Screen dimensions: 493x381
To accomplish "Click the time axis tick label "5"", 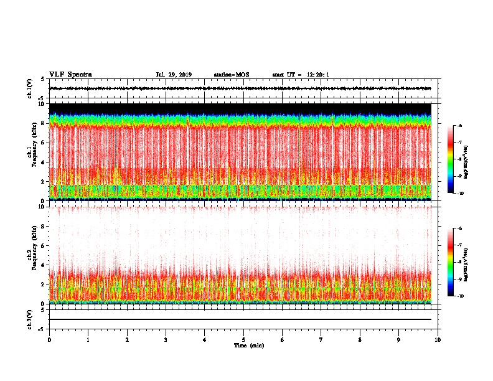I will point(243,340).
